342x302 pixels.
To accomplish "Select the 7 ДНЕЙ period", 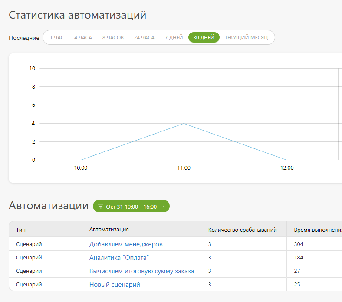I will pyautogui.click(x=174, y=37).
